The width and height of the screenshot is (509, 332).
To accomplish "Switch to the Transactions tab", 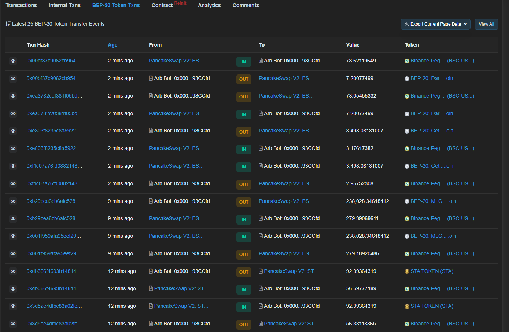I will click(21, 5).
